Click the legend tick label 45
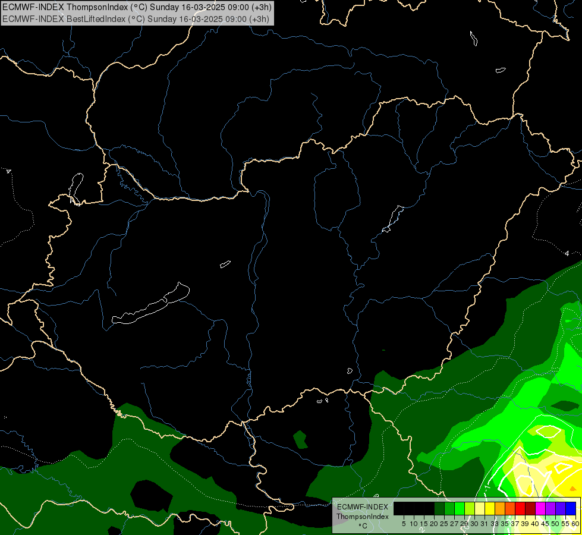 click(x=545, y=524)
